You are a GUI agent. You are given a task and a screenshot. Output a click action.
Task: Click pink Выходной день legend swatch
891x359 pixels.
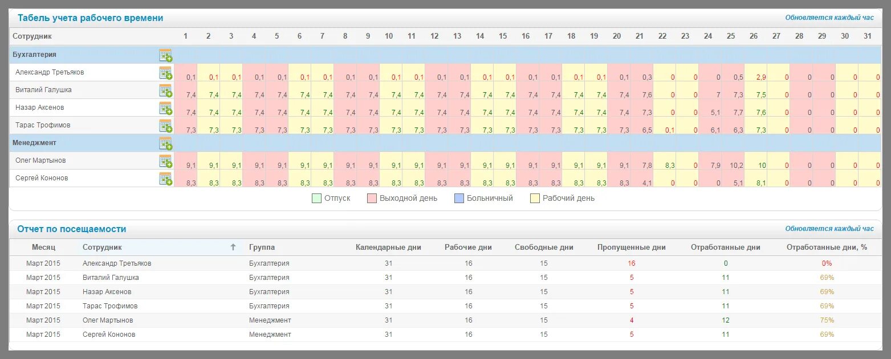click(x=372, y=199)
